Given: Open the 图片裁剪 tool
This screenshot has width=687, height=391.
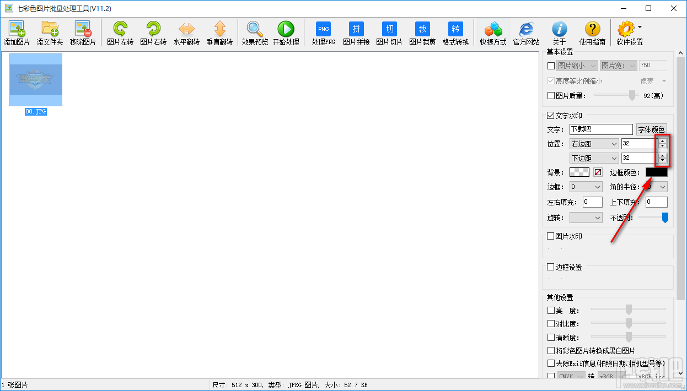Looking at the screenshot, I should coord(422,29).
